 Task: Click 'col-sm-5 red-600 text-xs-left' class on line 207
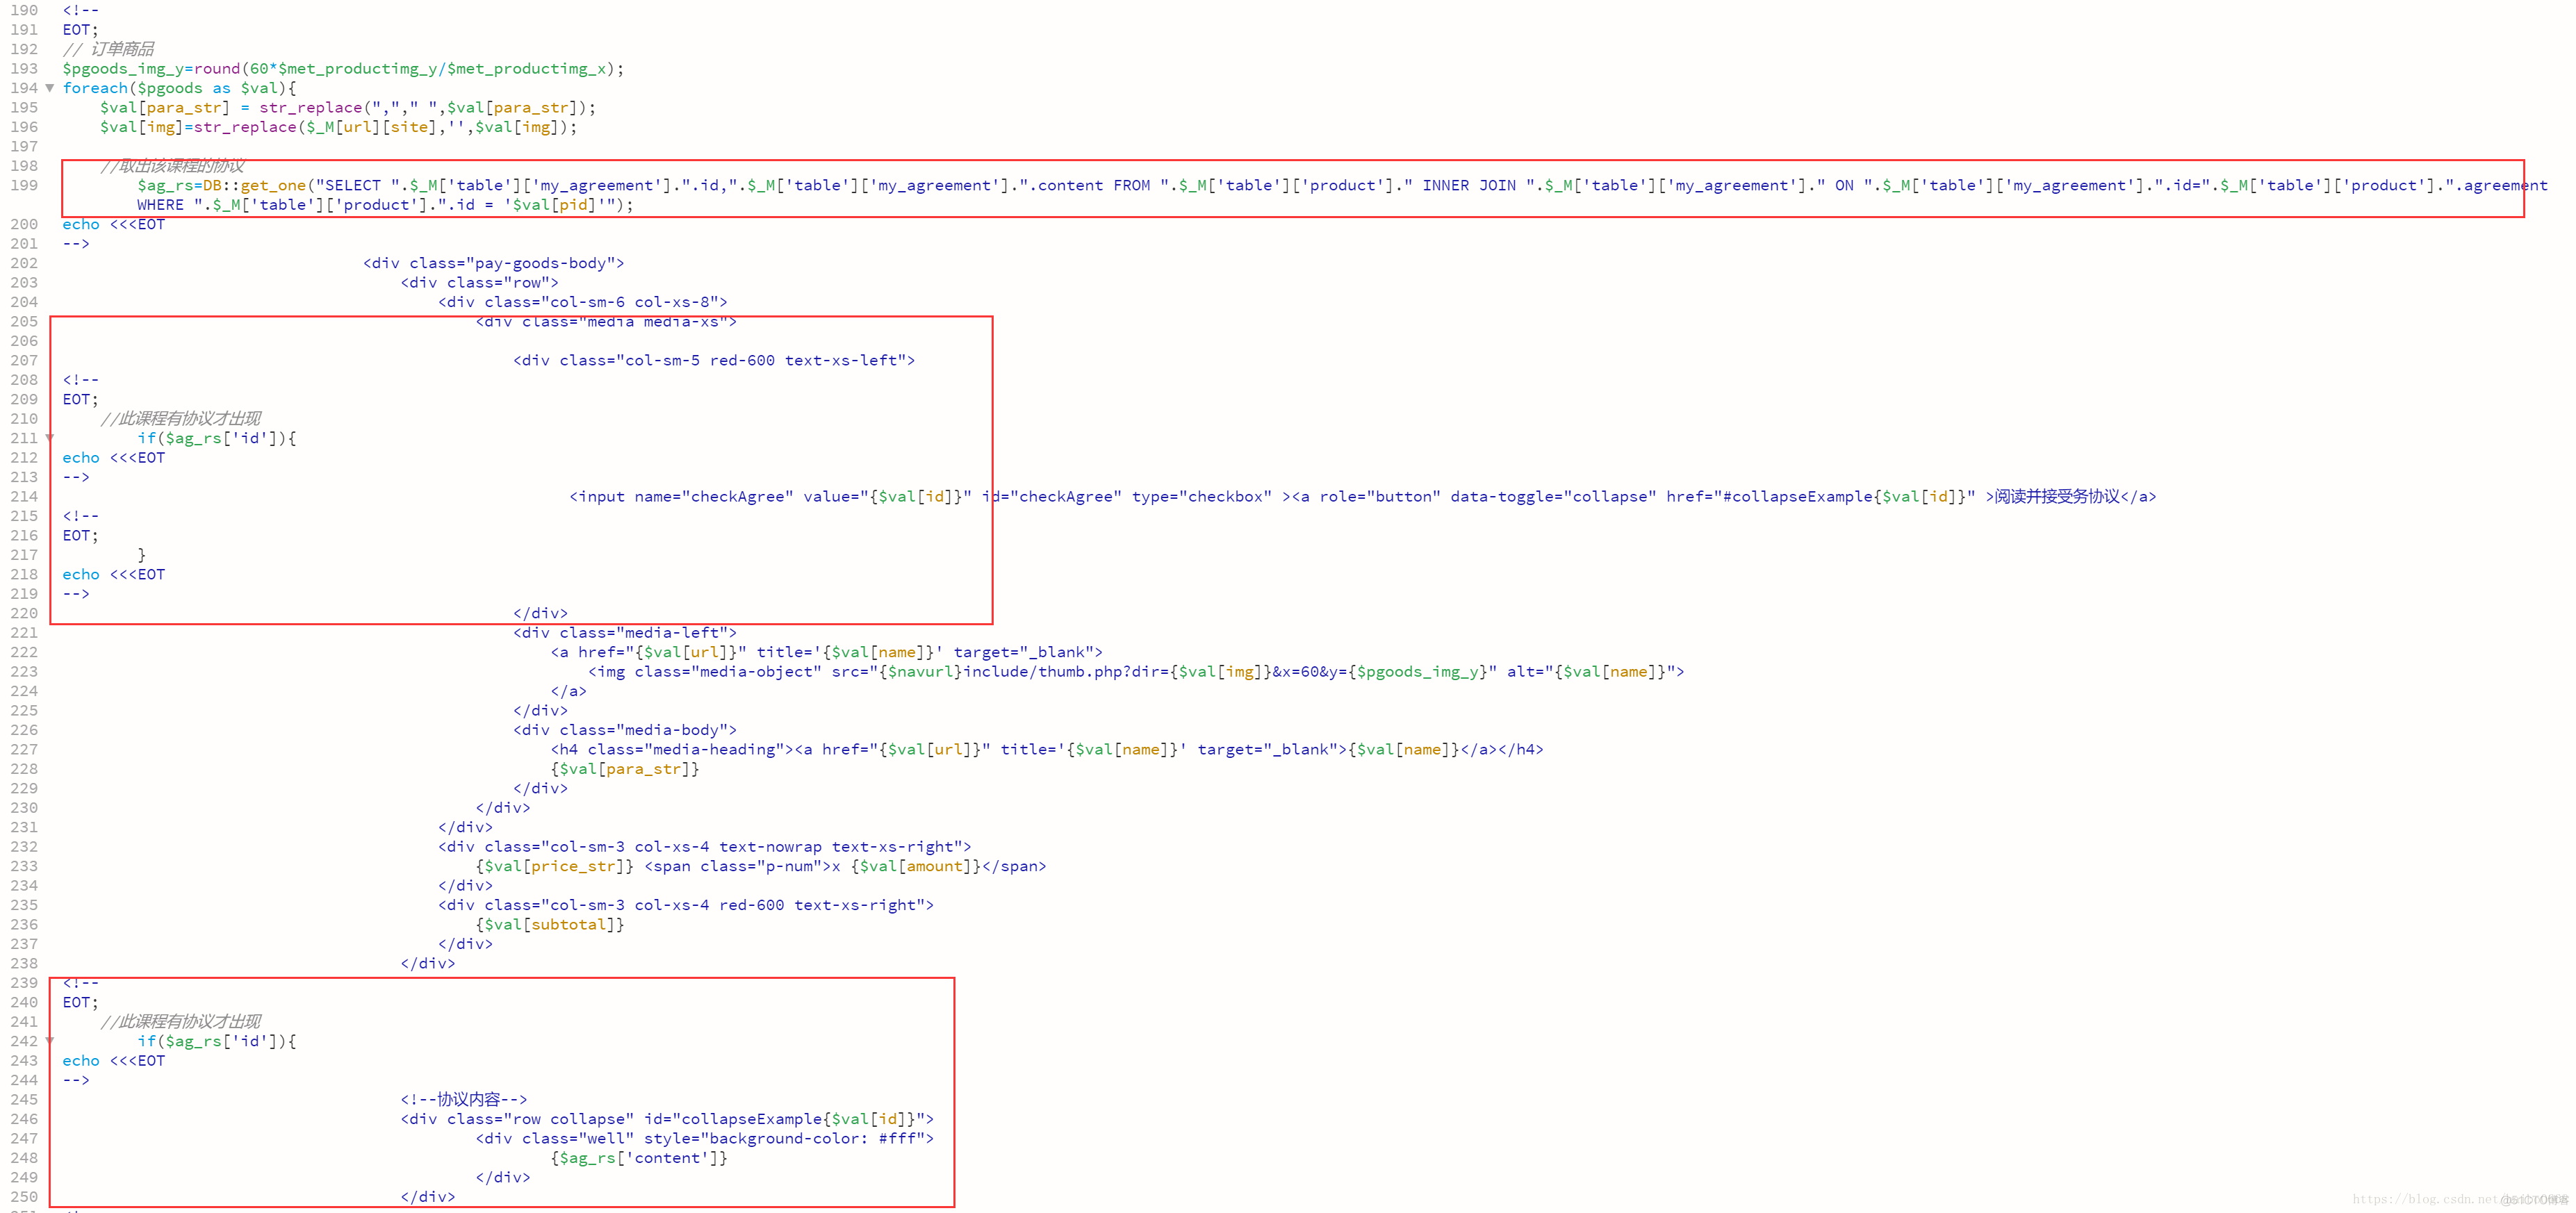761,360
